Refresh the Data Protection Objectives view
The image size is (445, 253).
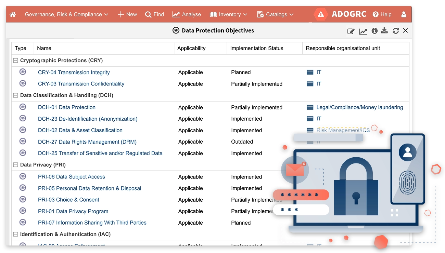tap(396, 31)
